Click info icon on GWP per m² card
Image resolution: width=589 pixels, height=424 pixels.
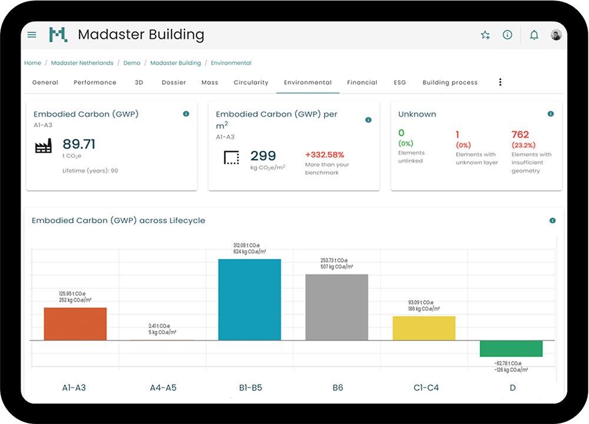click(369, 120)
